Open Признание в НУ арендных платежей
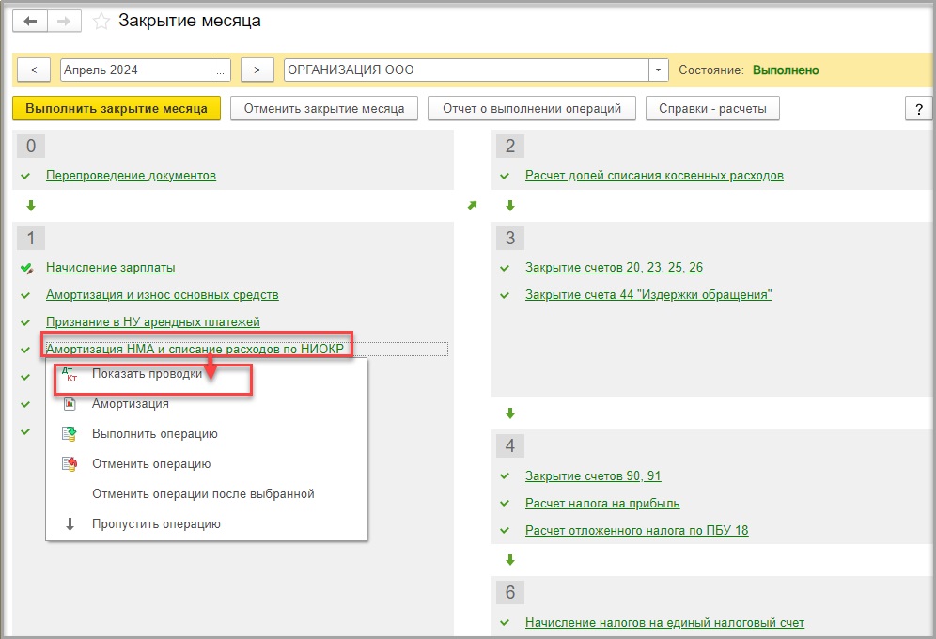Viewport: 936px width, 639px height. pyautogui.click(x=153, y=322)
